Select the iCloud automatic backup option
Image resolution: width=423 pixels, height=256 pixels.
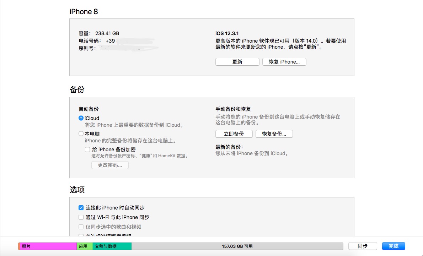pyautogui.click(x=81, y=118)
